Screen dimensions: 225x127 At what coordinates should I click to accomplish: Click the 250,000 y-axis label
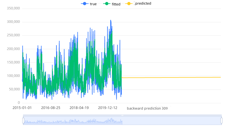13,35
